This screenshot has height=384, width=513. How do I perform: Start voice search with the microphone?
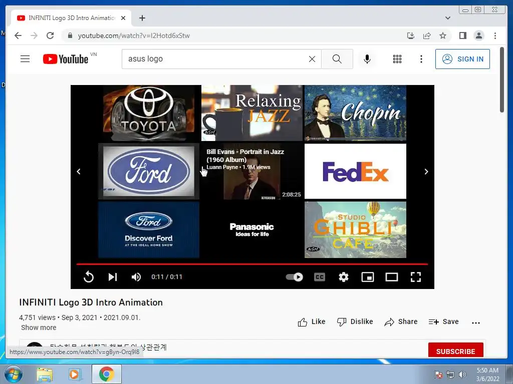[367, 59]
